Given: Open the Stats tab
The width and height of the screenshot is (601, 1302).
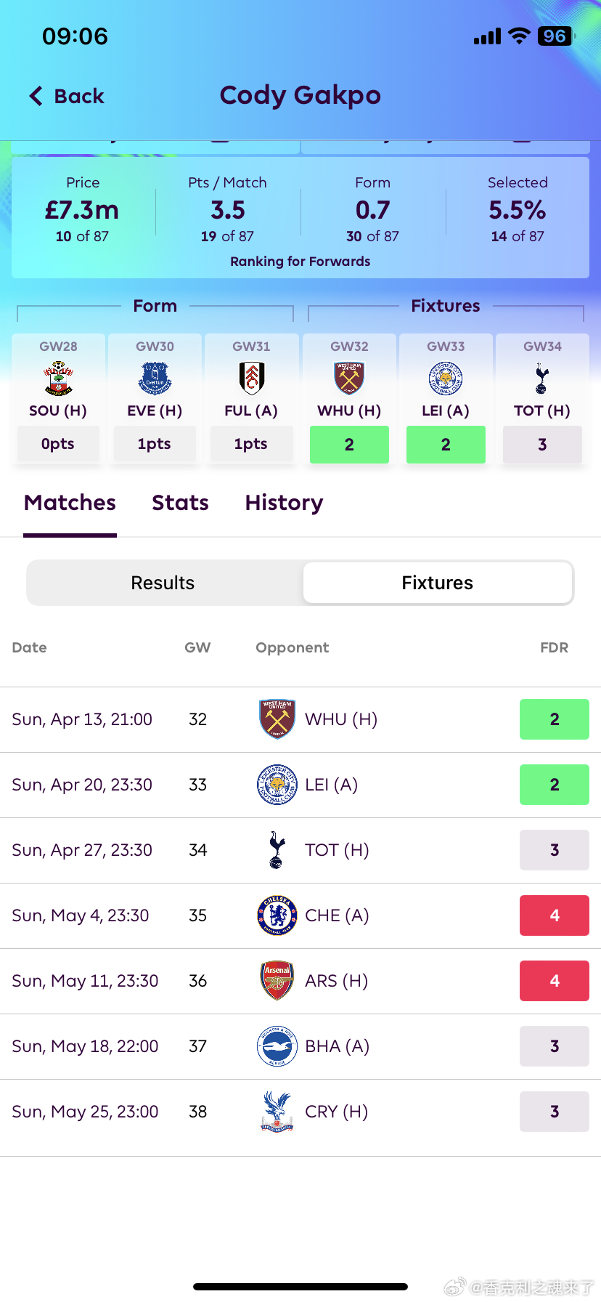Looking at the screenshot, I should coord(180,503).
